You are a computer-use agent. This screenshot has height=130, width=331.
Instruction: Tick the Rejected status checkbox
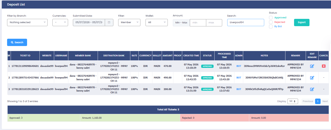pyautogui.click(x=271, y=22)
